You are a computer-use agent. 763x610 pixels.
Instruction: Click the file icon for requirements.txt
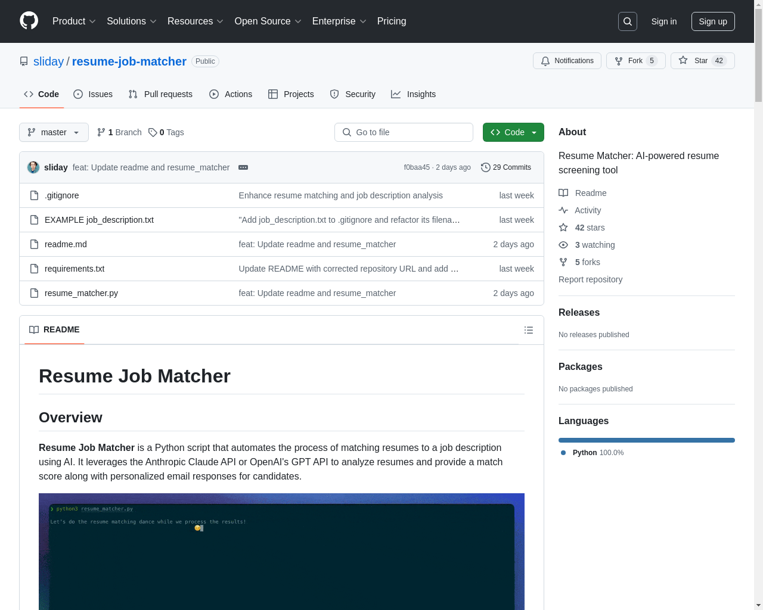35,269
